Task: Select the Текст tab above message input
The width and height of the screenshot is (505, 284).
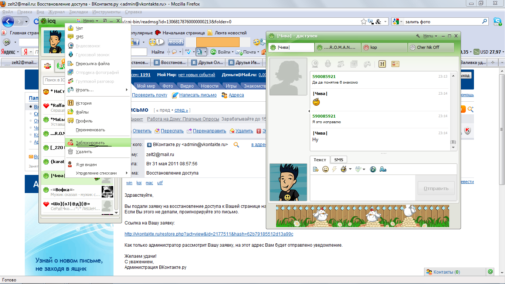Action: (x=320, y=160)
